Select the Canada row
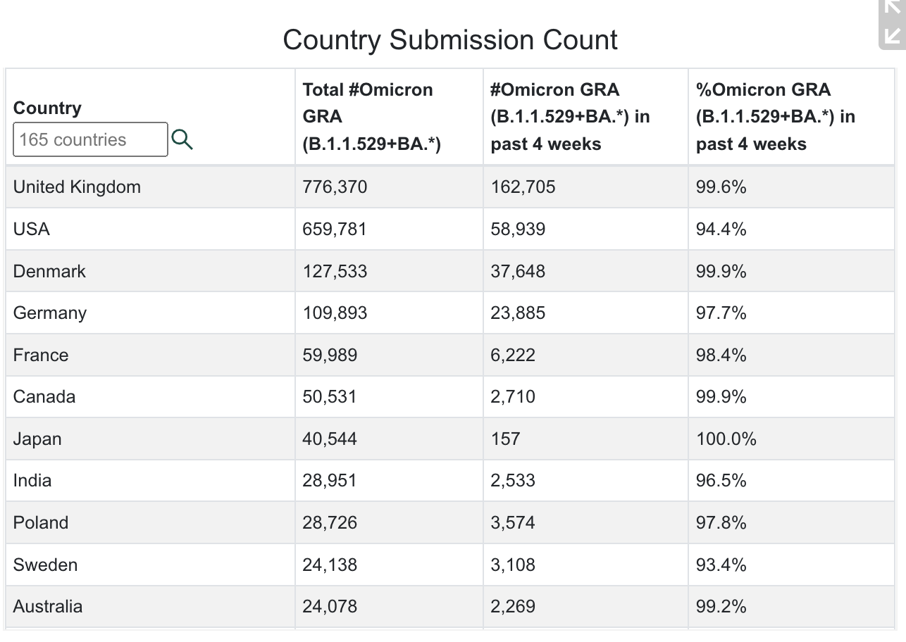Image resolution: width=906 pixels, height=642 pixels. 44,397
